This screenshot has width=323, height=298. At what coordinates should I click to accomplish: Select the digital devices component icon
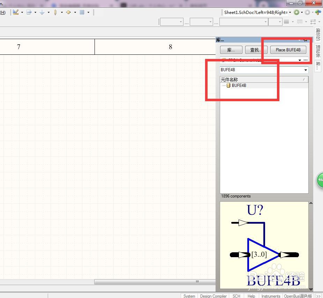[x=55, y=13]
